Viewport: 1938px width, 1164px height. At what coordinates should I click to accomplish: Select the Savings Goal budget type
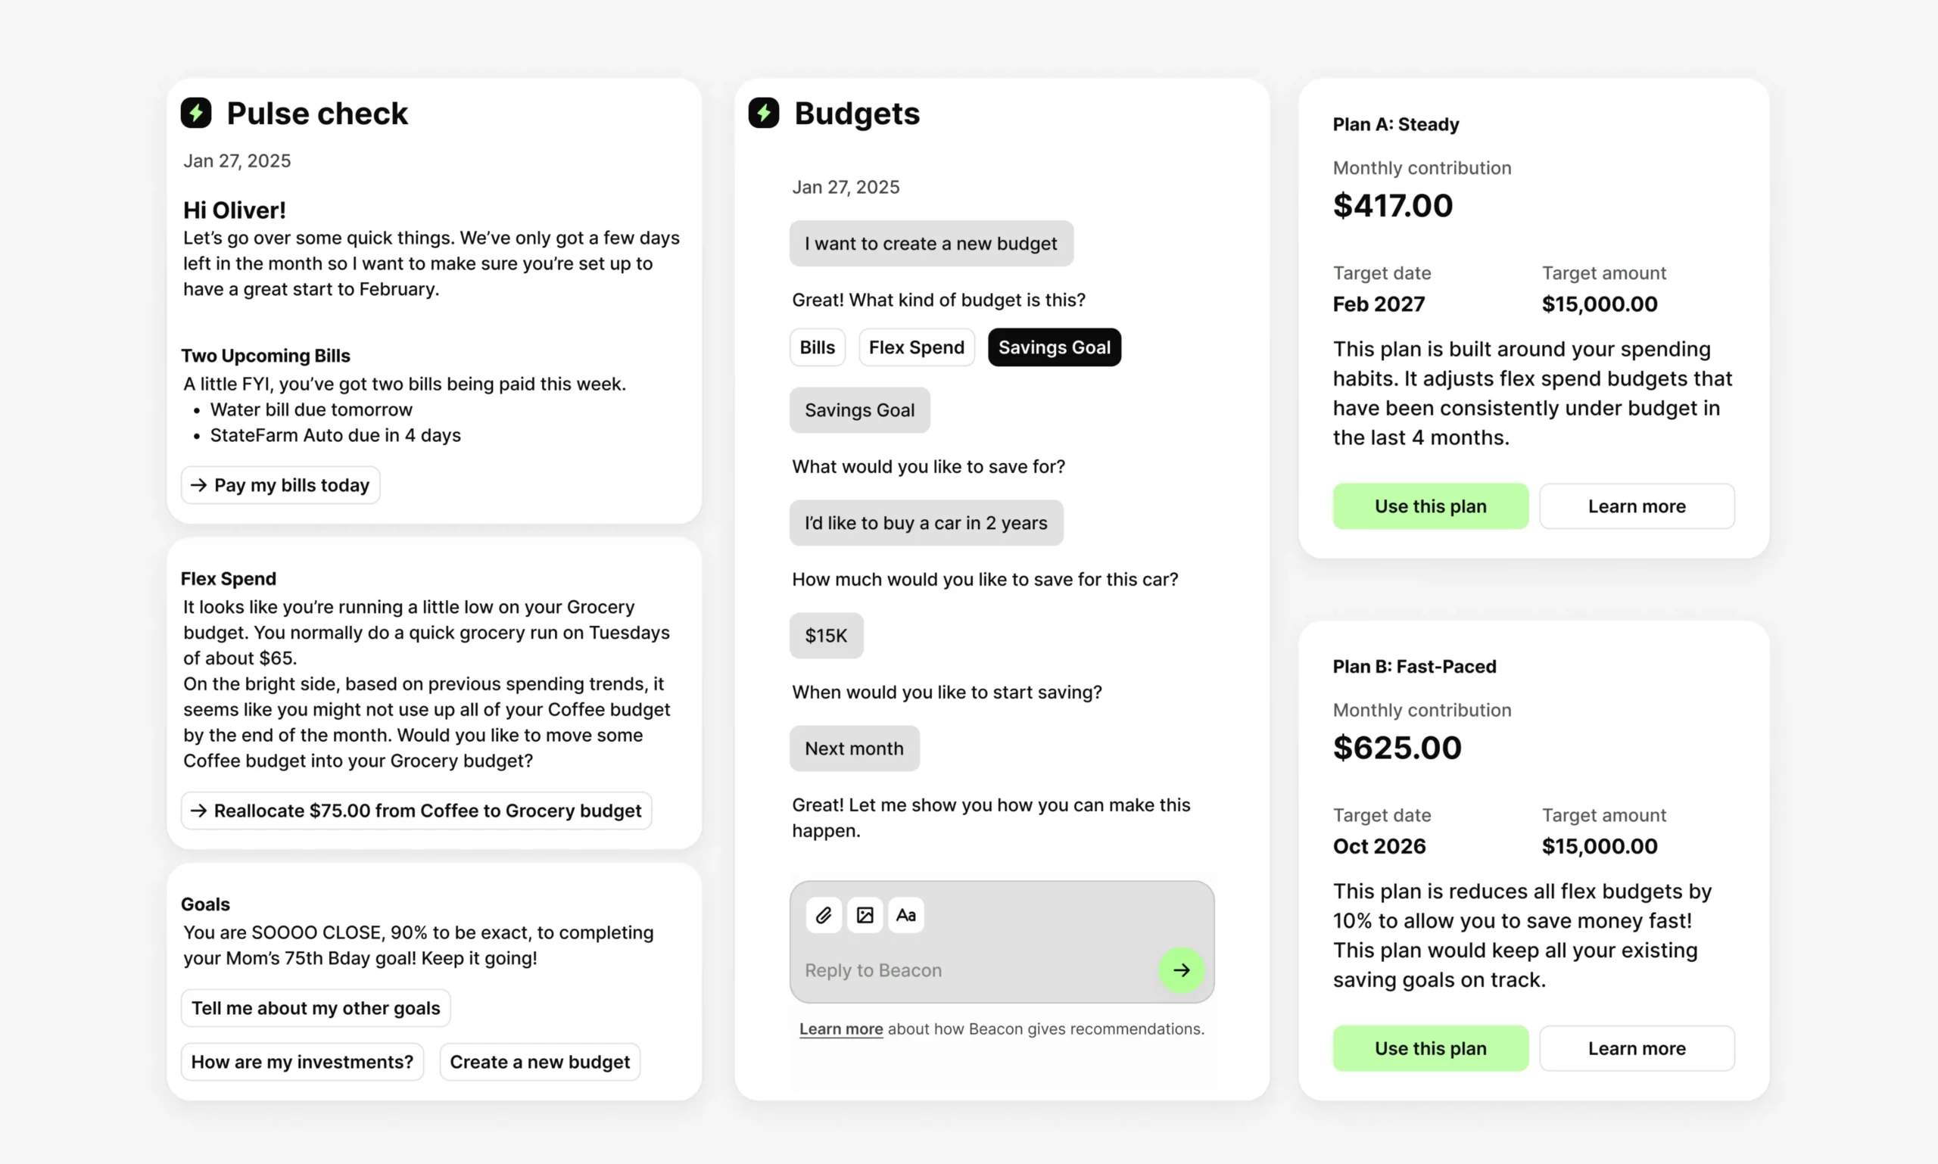[1054, 347]
